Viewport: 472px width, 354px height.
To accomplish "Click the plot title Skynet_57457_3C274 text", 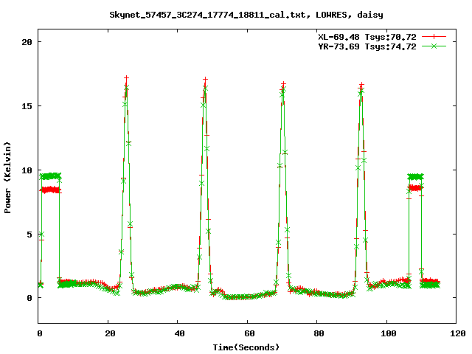I will pos(246,15).
